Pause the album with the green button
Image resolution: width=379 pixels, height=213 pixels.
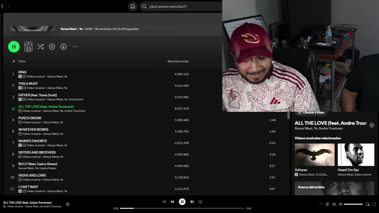coord(14,47)
